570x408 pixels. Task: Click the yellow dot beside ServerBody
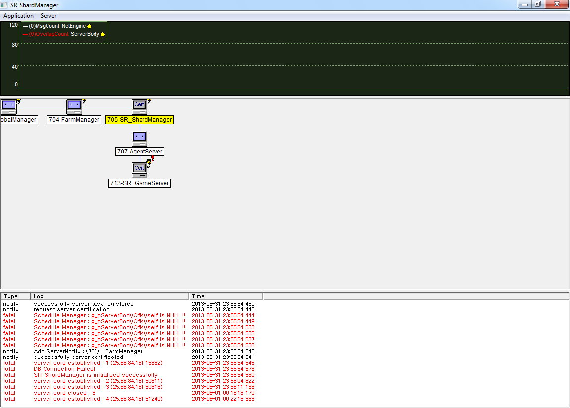(x=103, y=34)
